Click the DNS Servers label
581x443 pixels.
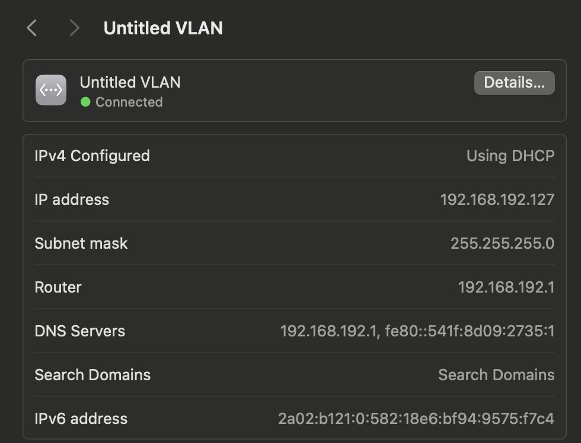coord(80,331)
